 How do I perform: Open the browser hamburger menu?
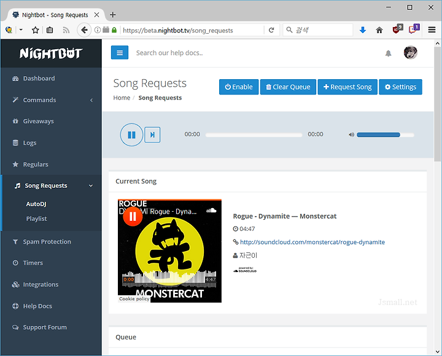pyautogui.click(x=432, y=30)
